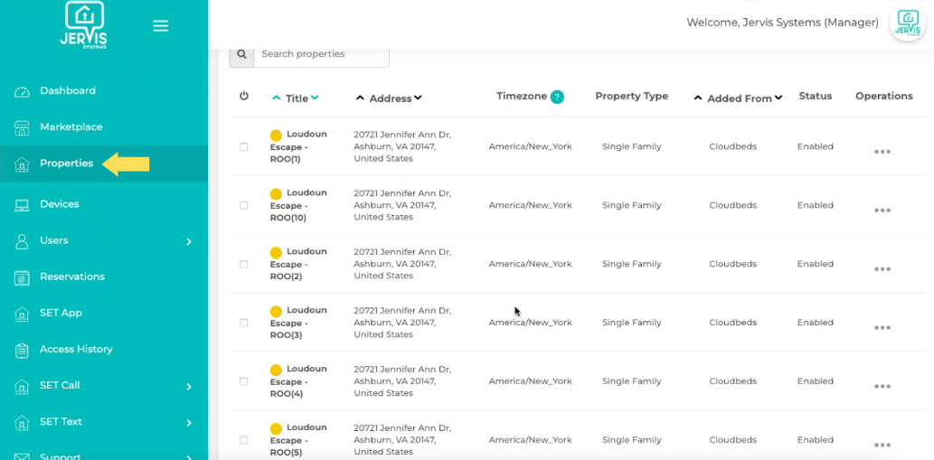Expand the Users submenu

pyautogui.click(x=189, y=241)
